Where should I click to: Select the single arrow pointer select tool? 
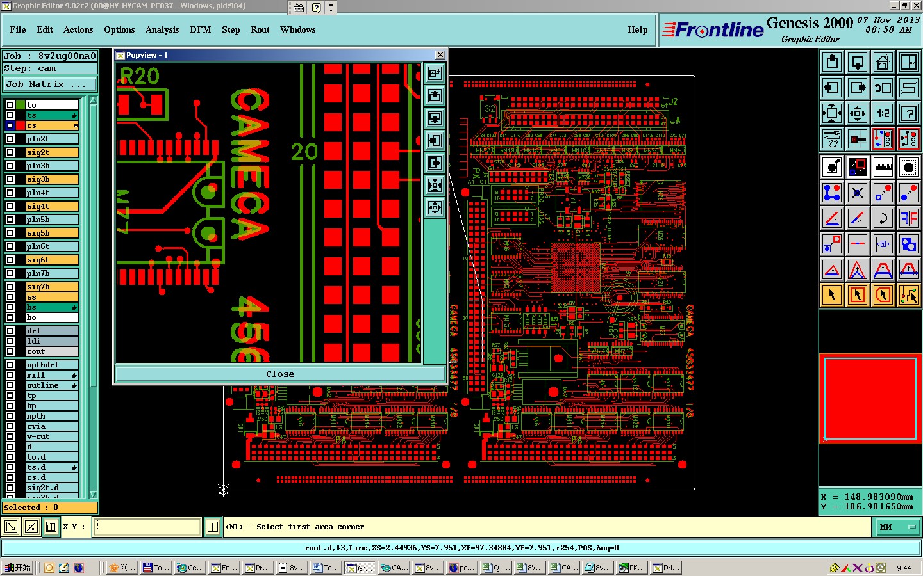pyautogui.click(x=832, y=295)
